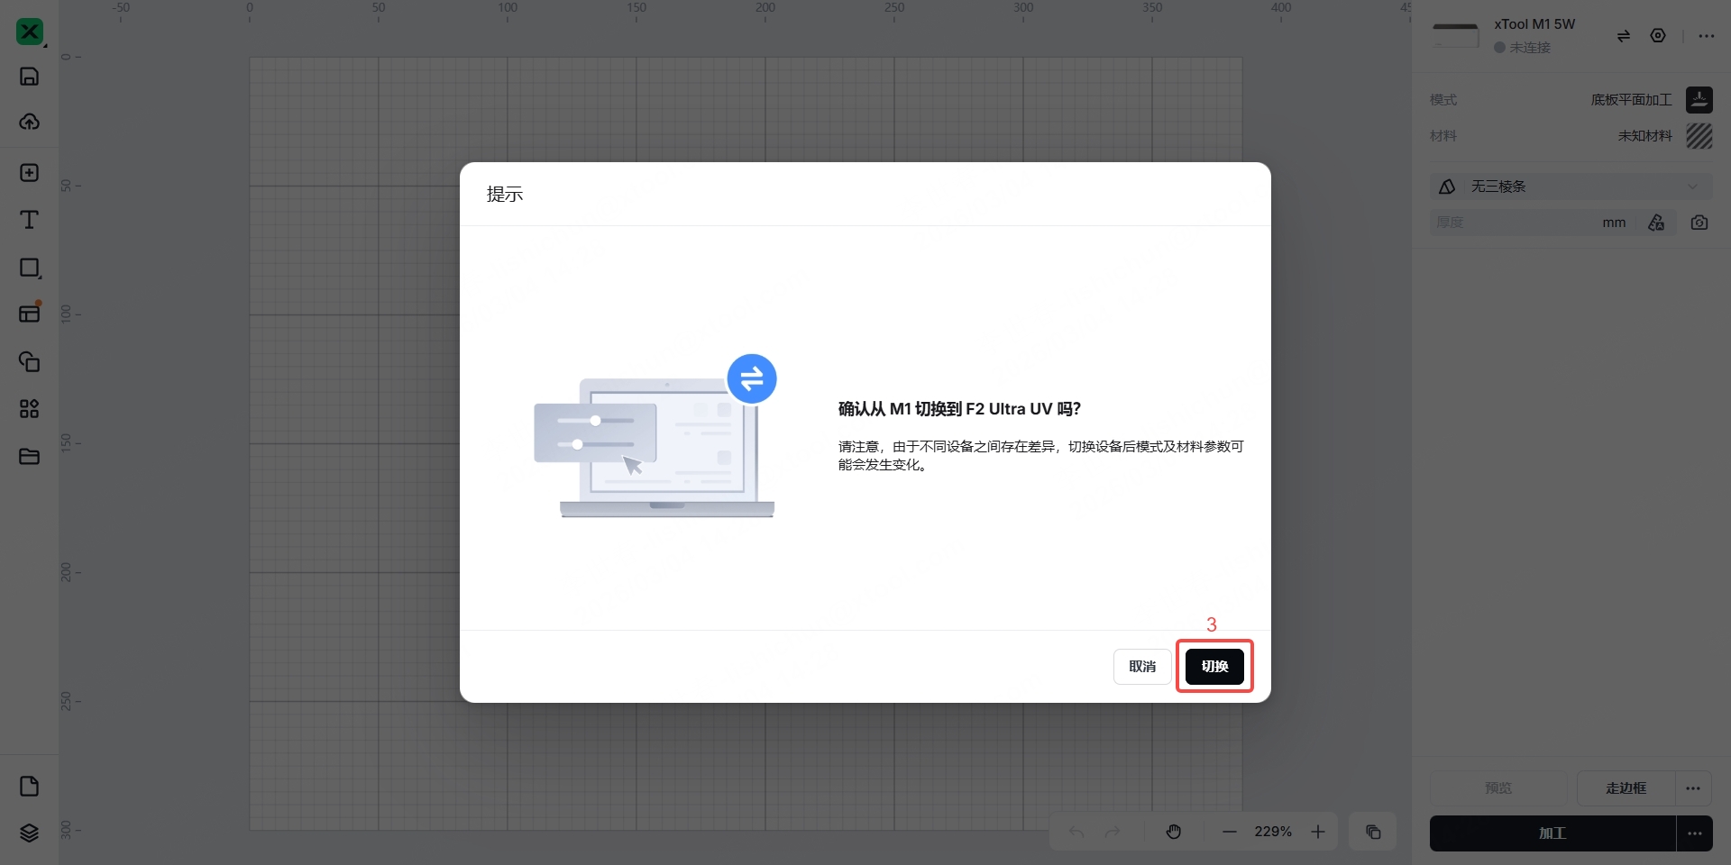Click the save file icon
1731x865 pixels.
pos(29,77)
